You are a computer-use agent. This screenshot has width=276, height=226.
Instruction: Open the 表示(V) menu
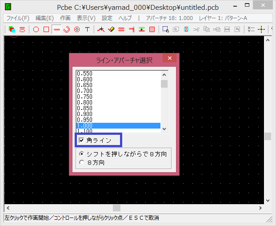pyautogui.click(x=86, y=18)
